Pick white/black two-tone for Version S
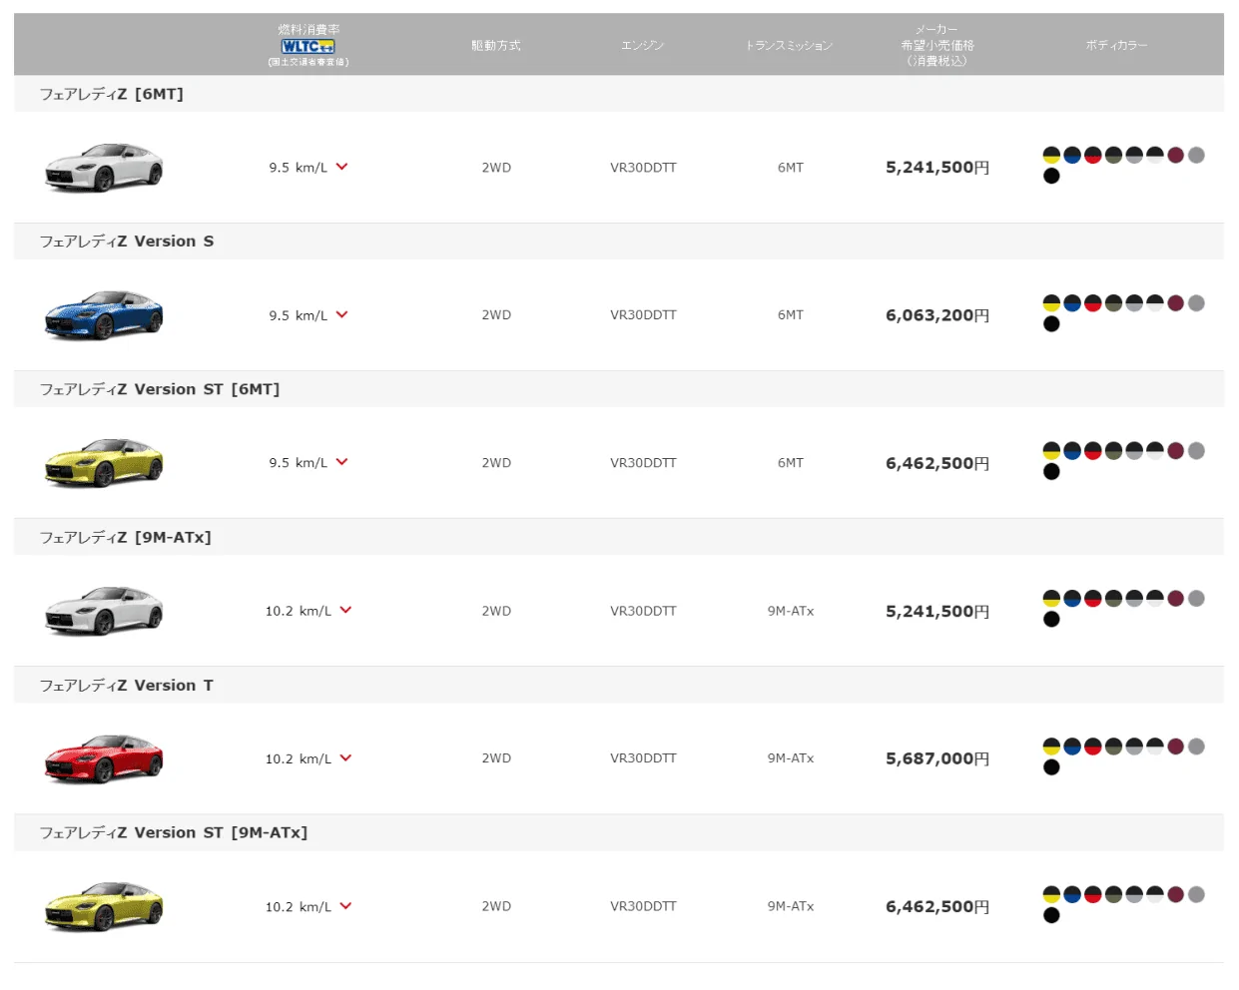The height and width of the screenshot is (990, 1239). [x=1155, y=302]
